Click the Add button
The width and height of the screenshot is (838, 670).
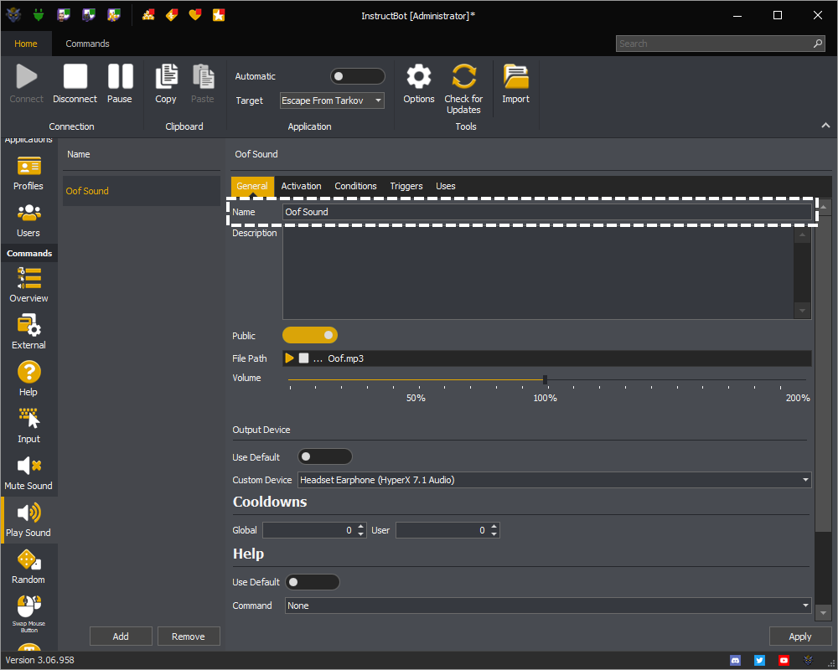[121, 636]
